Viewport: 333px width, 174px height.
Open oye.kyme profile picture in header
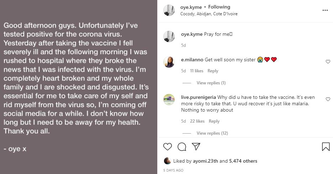tap(169, 10)
